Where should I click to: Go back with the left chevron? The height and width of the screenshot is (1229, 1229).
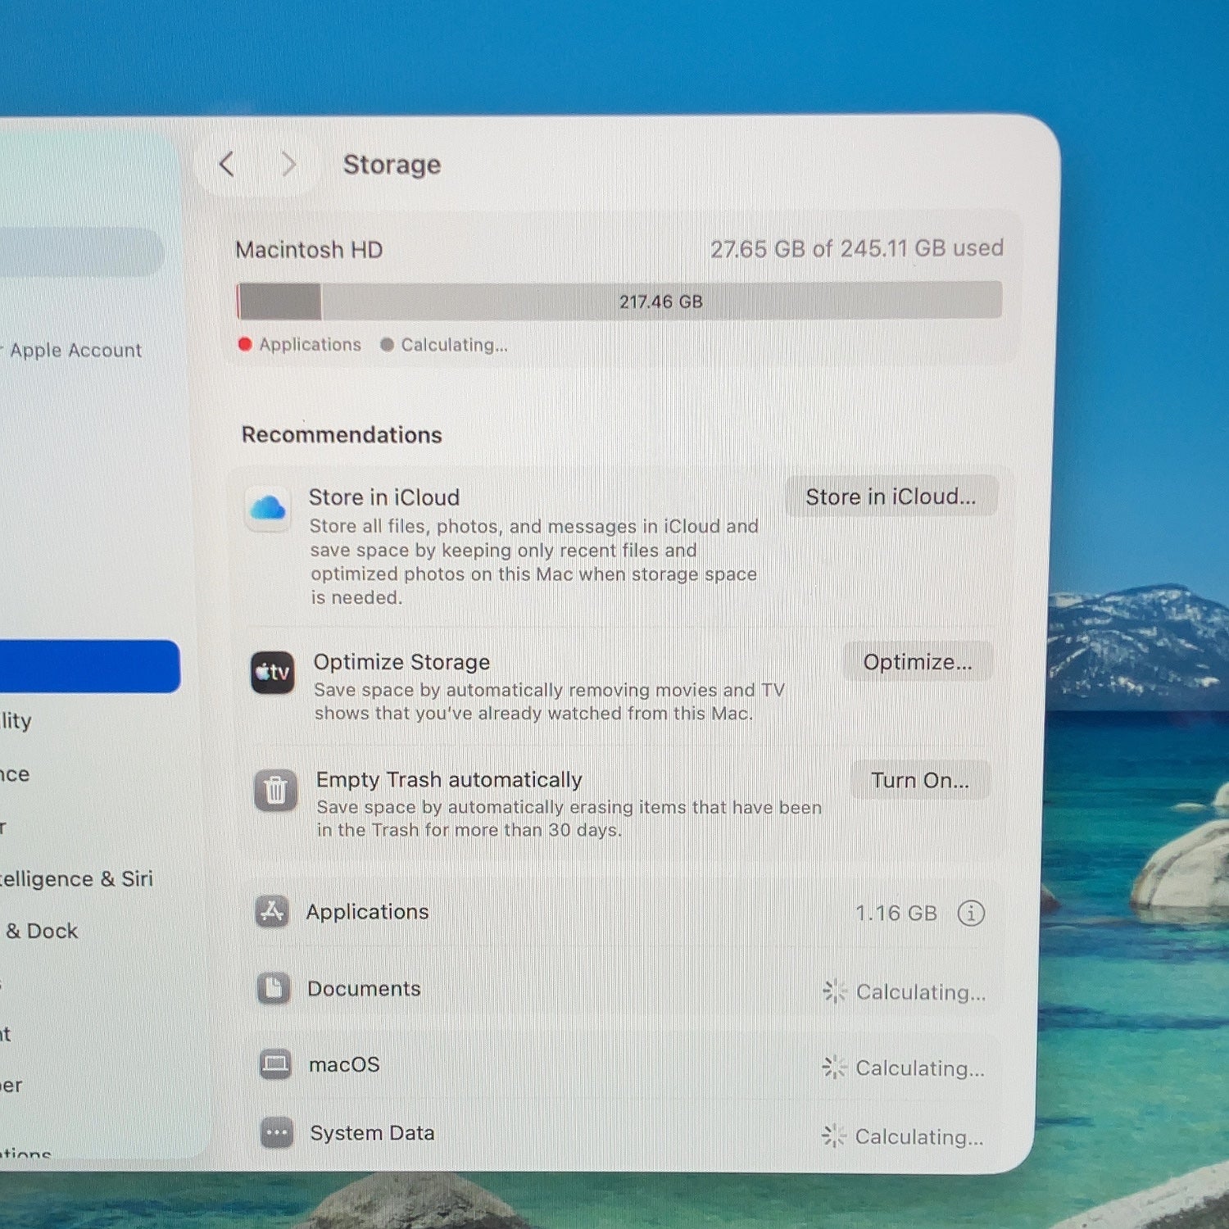[227, 164]
